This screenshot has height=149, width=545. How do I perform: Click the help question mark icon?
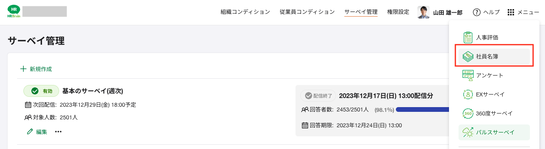477,12
